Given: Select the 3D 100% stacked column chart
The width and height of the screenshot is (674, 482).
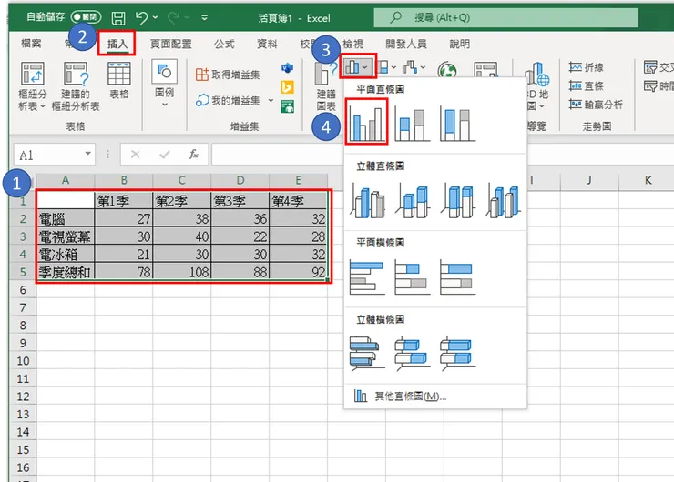Looking at the screenshot, I should coord(458,201).
